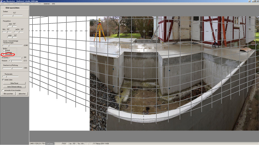Click the Perspektive links slider
Image resolution: width=259 pixels, height=145 pixels.
7,32
